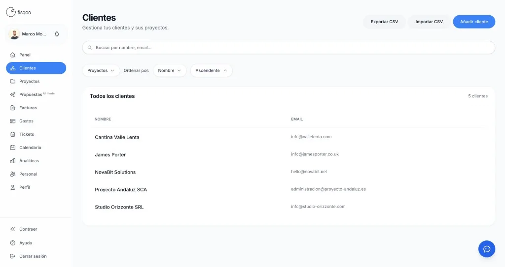
Task: Click the Tickets clipboard icon
Action: (12, 134)
